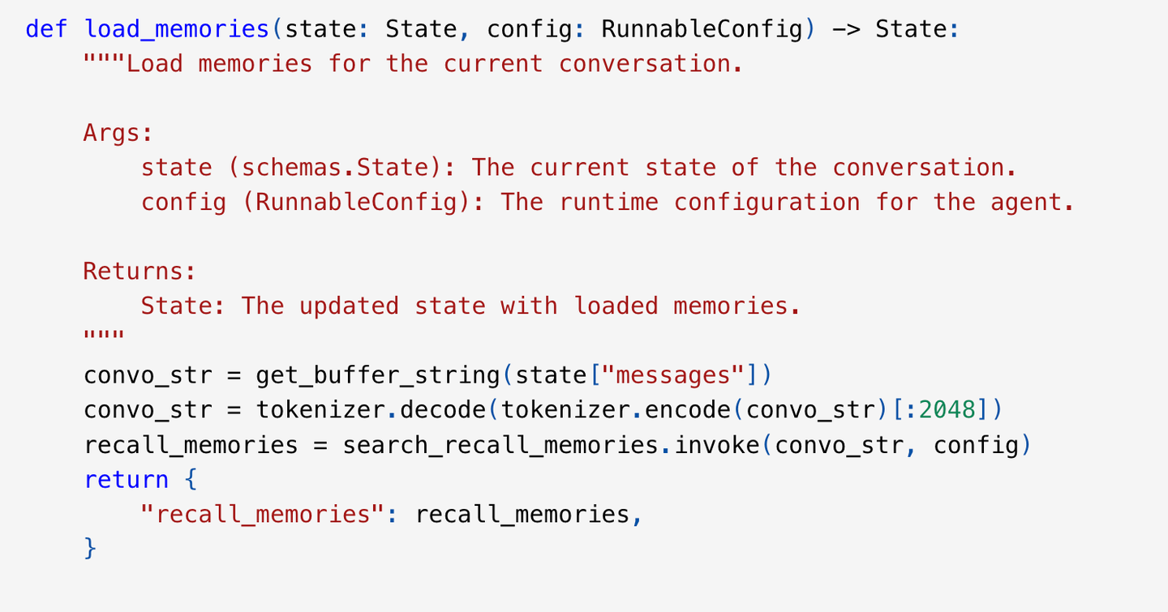Click the return keyword
This screenshot has width=1168, height=612.
[126, 479]
